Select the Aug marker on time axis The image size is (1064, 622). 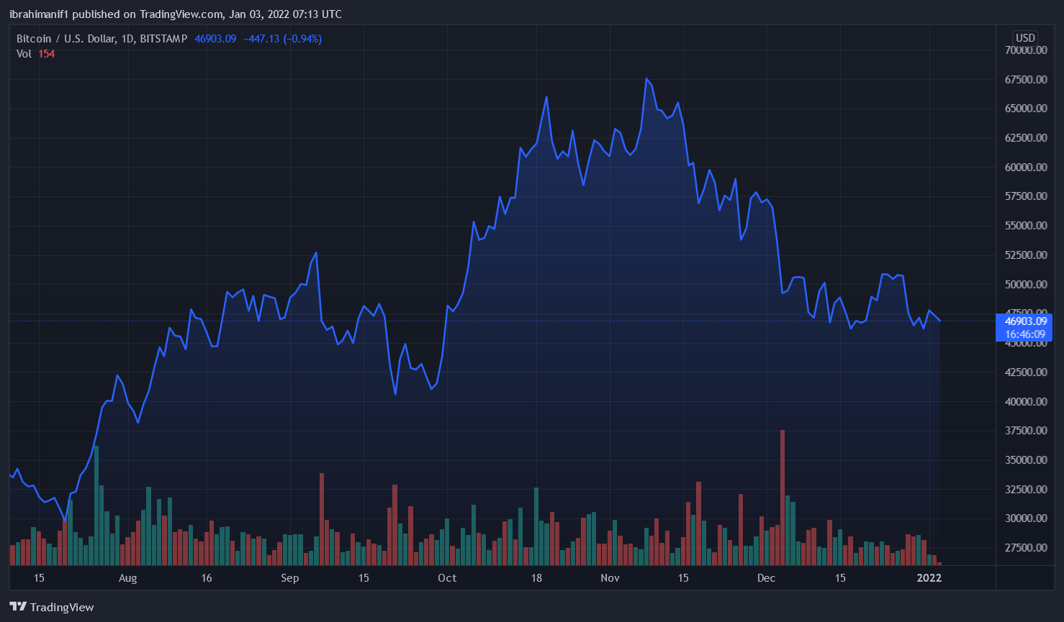[127, 578]
